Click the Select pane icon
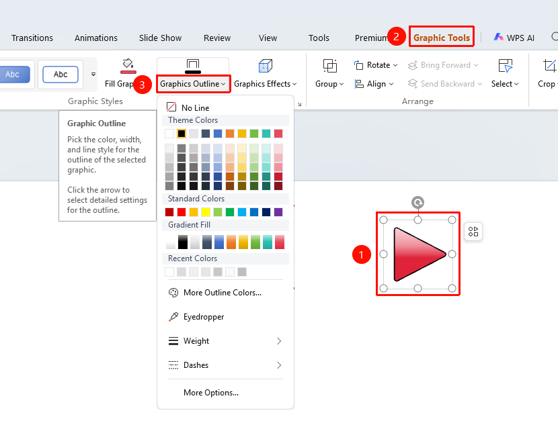This screenshot has width=558, height=431. [x=506, y=66]
